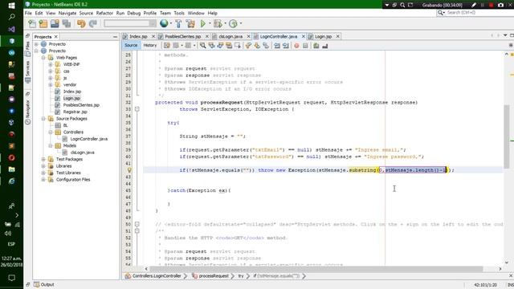
Task: Toggle Bookmark in editor toolbar
Action: click(x=266, y=46)
